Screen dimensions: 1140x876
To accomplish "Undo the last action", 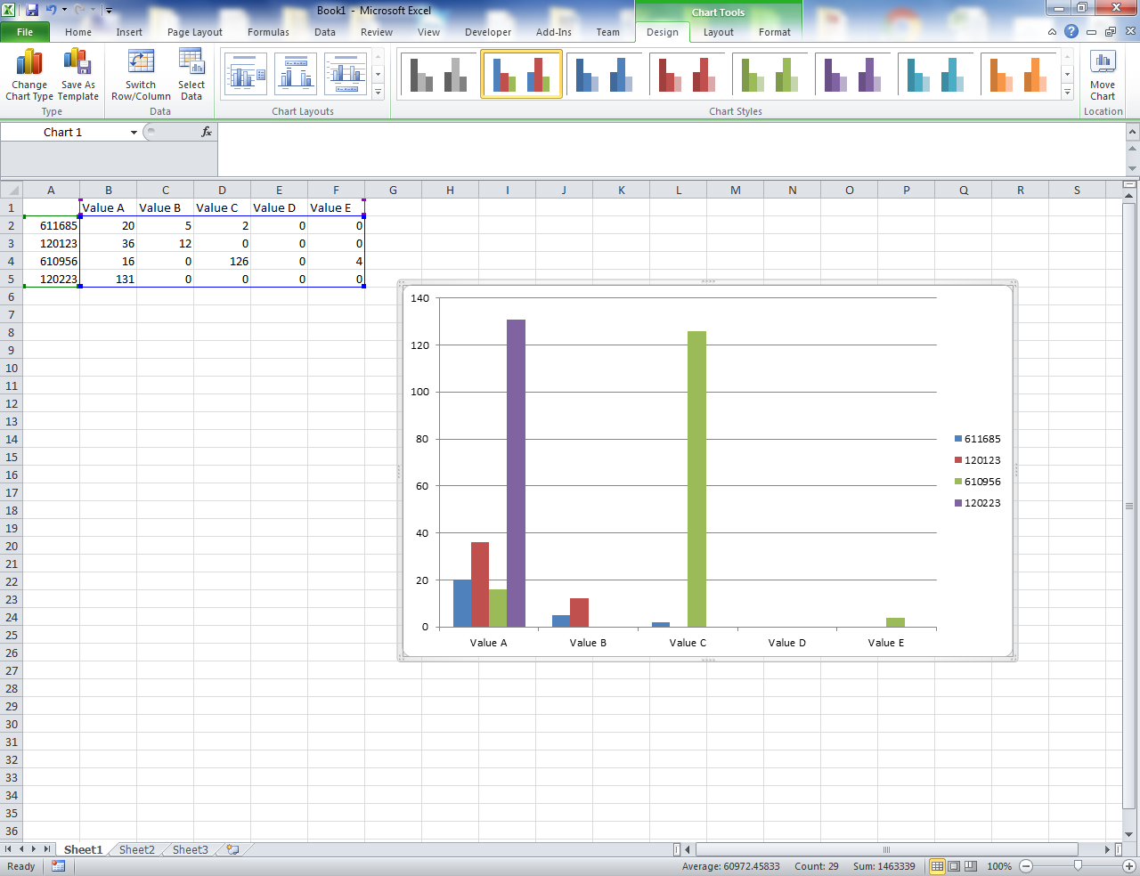I will 51,10.
